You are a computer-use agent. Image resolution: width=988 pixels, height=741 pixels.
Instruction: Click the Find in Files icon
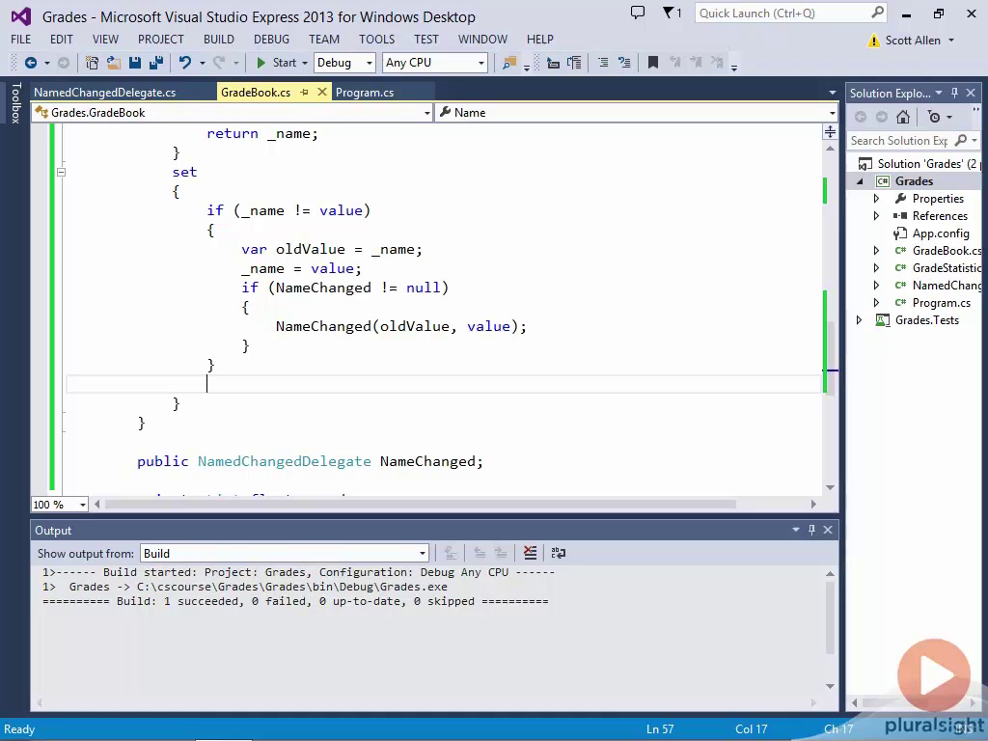(x=509, y=63)
